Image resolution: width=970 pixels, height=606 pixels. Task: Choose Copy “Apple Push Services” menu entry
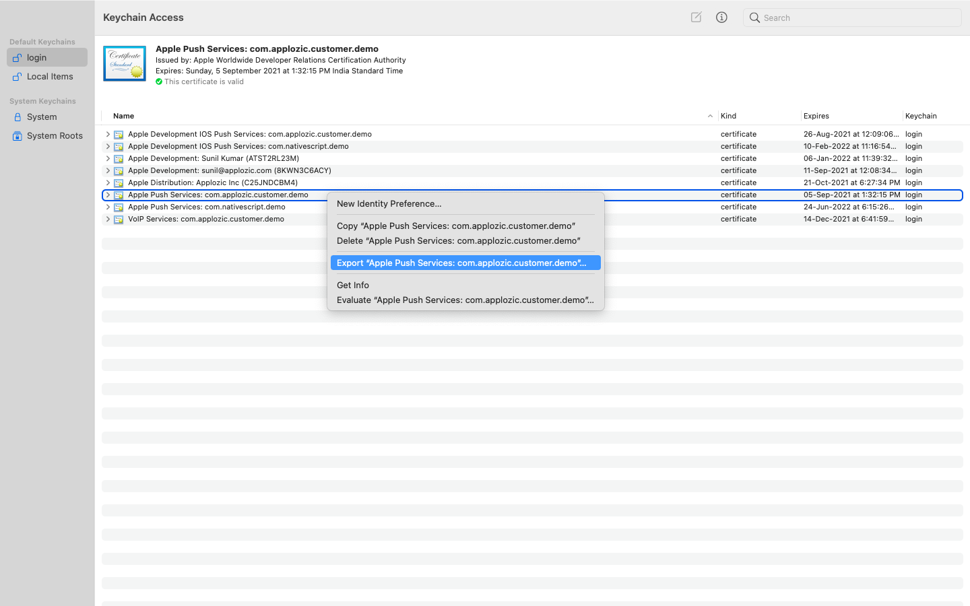coord(465,226)
